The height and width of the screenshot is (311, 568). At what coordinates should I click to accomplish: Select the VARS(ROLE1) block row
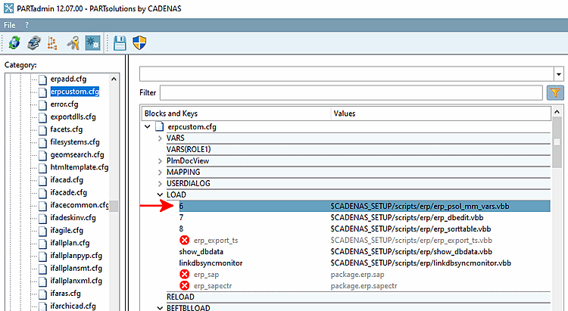click(x=358, y=150)
